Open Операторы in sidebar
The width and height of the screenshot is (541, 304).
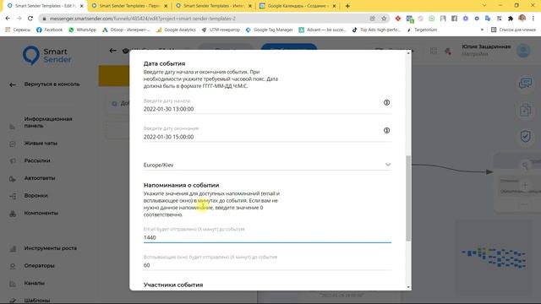tap(39, 266)
